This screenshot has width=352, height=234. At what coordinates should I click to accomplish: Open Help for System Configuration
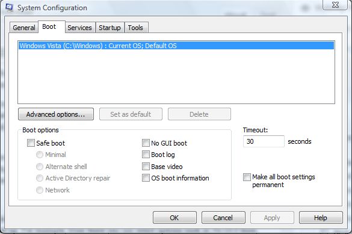pos(321,218)
